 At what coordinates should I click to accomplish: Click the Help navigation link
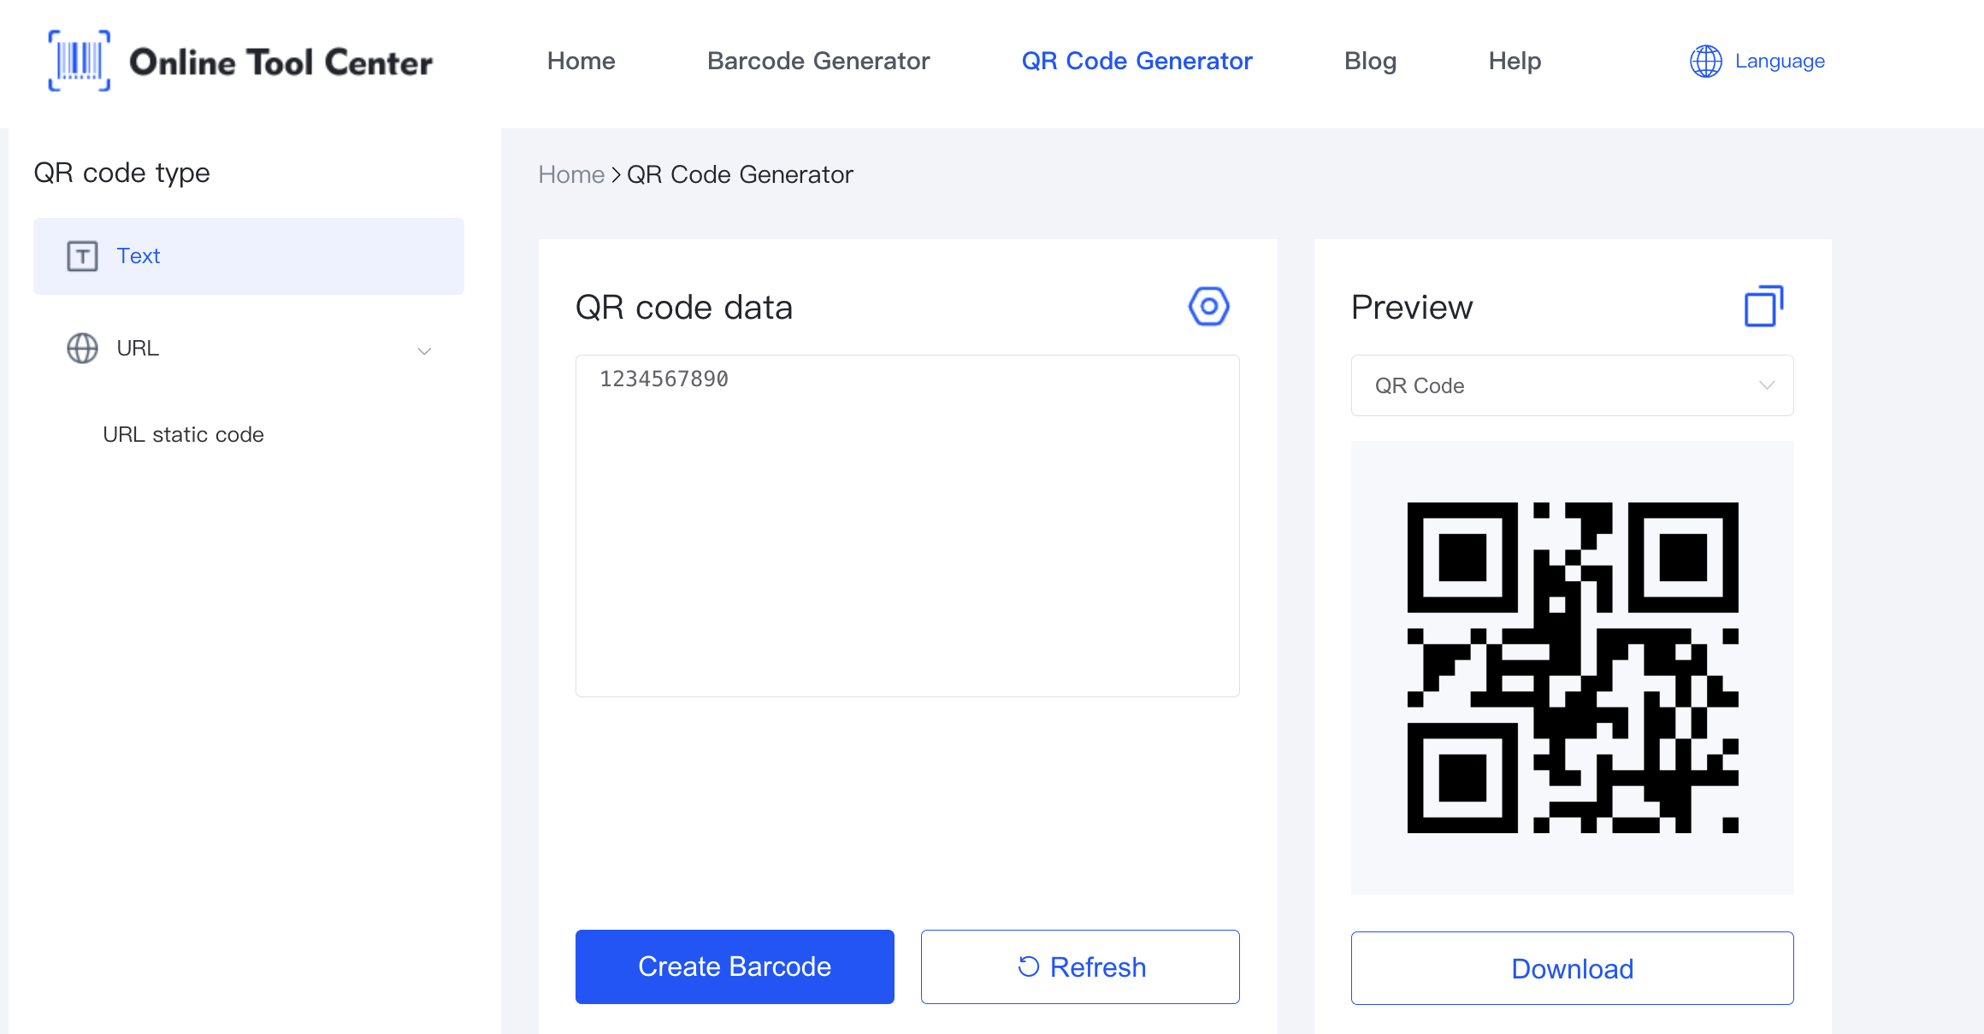coord(1515,61)
